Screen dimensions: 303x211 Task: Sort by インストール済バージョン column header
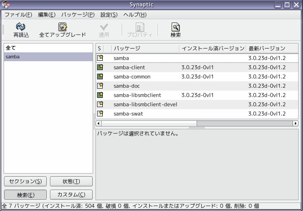pos(213,48)
